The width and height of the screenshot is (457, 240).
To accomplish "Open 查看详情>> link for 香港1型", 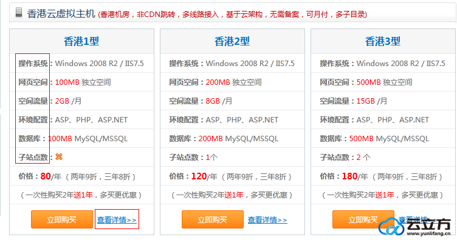I will [x=117, y=220].
